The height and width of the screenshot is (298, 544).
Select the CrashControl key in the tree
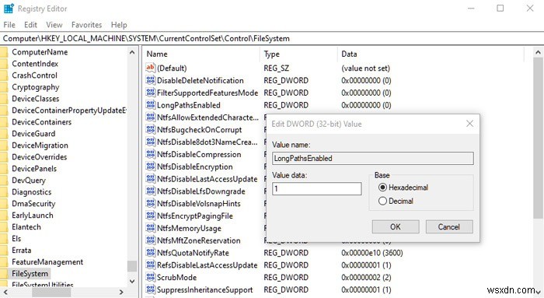tap(35, 75)
